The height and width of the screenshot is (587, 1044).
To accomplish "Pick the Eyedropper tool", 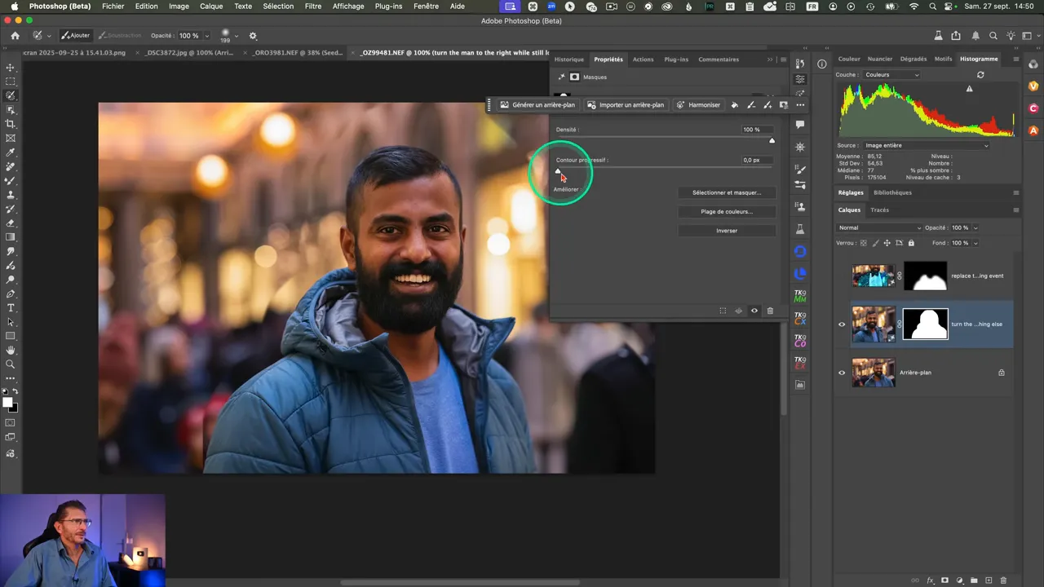I will [11, 152].
